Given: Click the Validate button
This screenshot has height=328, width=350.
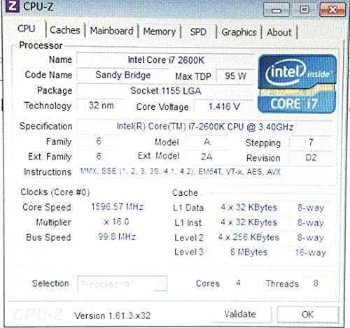Looking at the screenshot, I should point(240,314).
